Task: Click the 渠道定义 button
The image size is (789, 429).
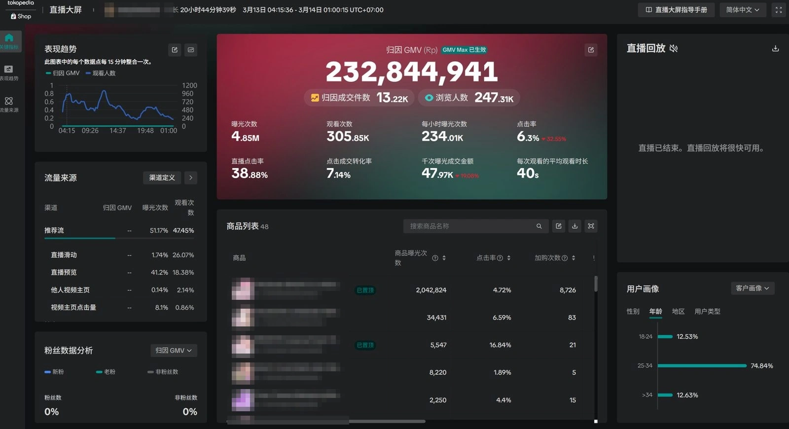Action: (162, 178)
